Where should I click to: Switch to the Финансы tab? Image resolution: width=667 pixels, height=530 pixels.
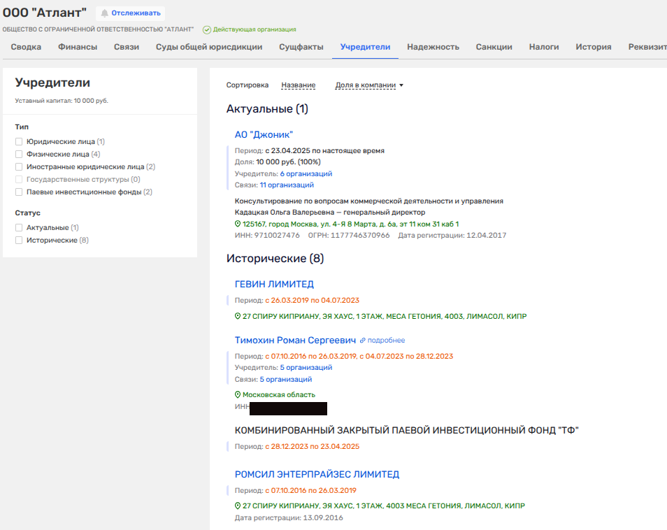77,47
